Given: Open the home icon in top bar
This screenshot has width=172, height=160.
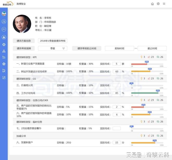Looking at the screenshot, I should click(x=152, y=4).
